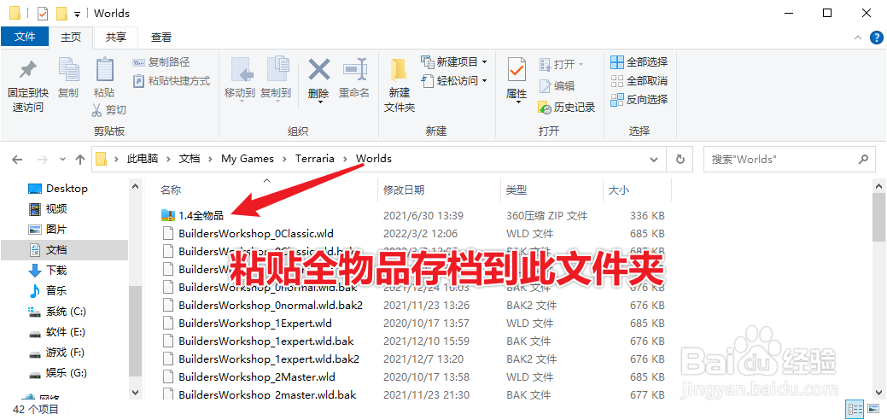Open the New item (新建项目) dropdown

point(454,61)
